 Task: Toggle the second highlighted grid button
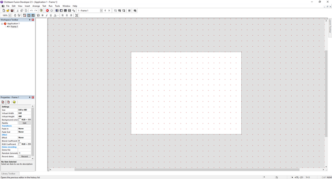(x=33, y=15)
